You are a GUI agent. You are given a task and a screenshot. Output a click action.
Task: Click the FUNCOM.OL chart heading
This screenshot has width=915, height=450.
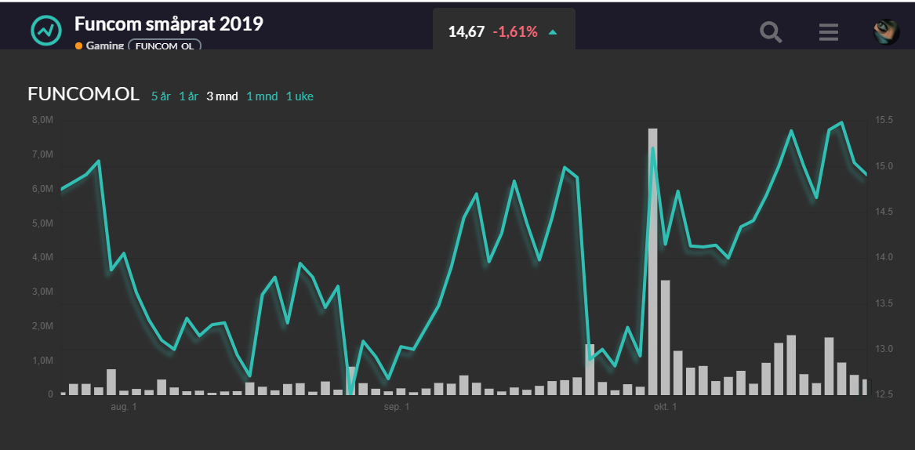click(83, 95)
